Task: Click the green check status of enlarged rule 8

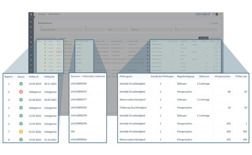Action: (x=21, y=140)
